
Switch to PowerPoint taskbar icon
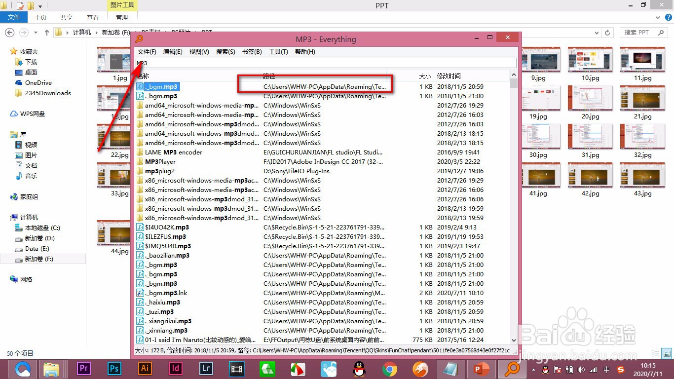[481, 369]
